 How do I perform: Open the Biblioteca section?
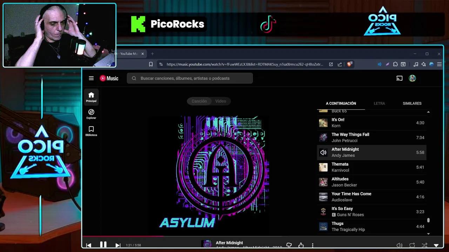click(x=91, y=131)
